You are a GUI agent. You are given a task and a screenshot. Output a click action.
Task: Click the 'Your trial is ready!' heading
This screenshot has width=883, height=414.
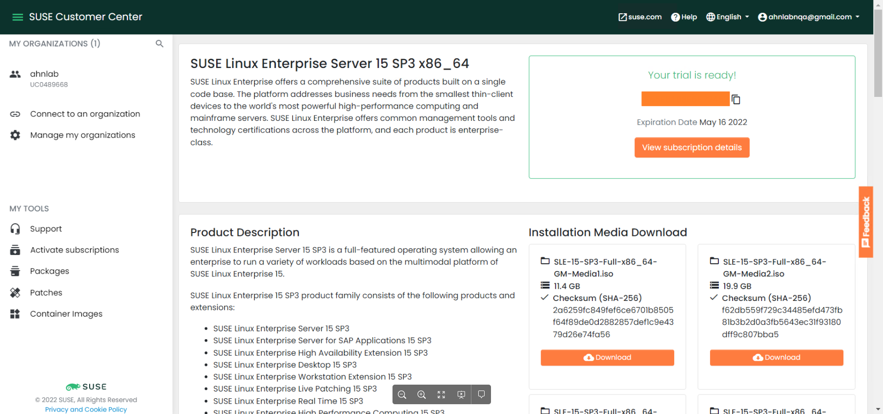coord(692,75)
